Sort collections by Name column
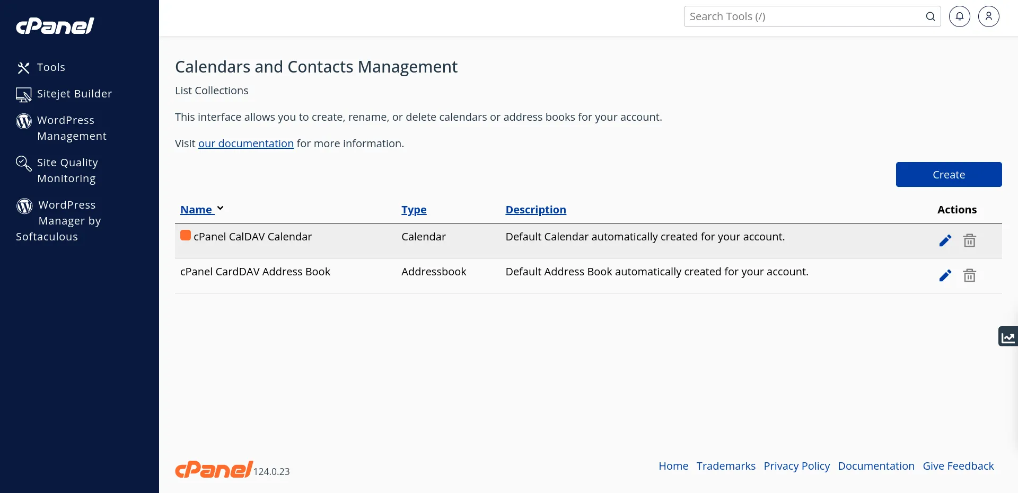The image size is (1018, 493). click(x=196, y=210)
